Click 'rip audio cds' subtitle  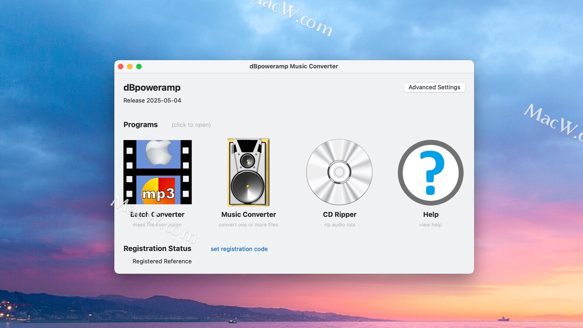(x=339, y=225)
